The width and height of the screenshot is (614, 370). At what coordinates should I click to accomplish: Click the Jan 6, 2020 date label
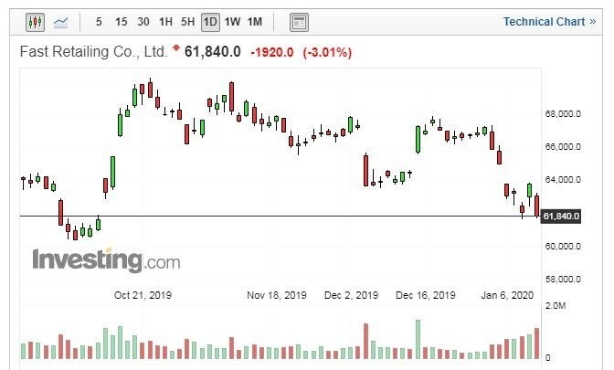(x=507, y=295)
